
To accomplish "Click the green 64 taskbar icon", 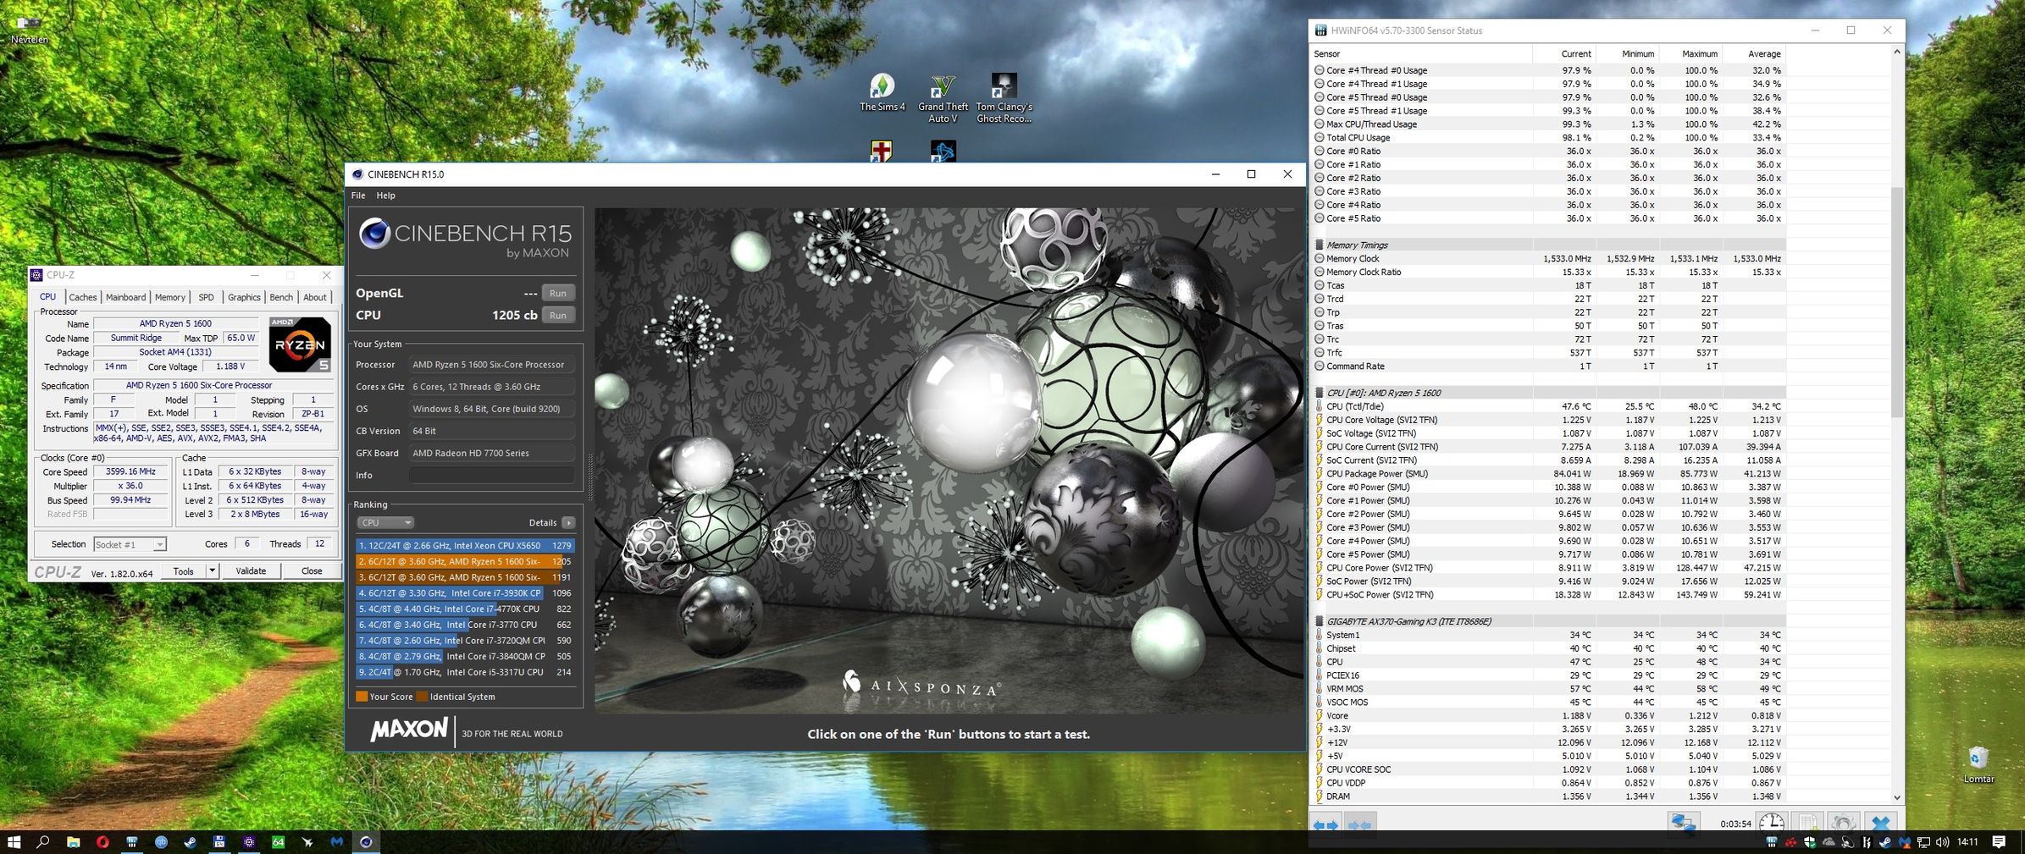I will 278,842.
